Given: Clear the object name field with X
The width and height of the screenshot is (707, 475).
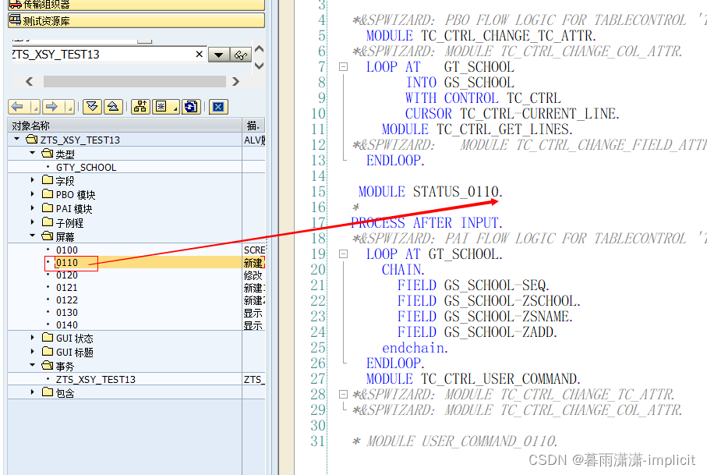Looking at the screenshot, I should click(200, 55).
